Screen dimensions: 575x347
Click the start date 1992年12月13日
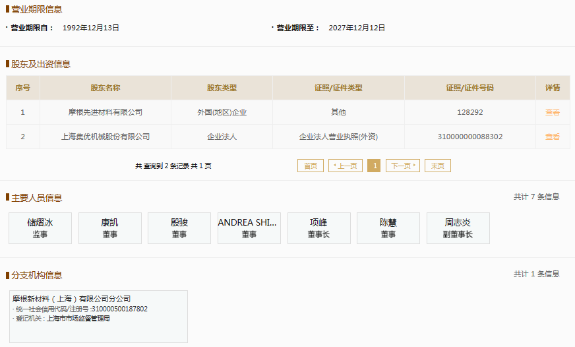pyautogui.click(x=90, y=28)
